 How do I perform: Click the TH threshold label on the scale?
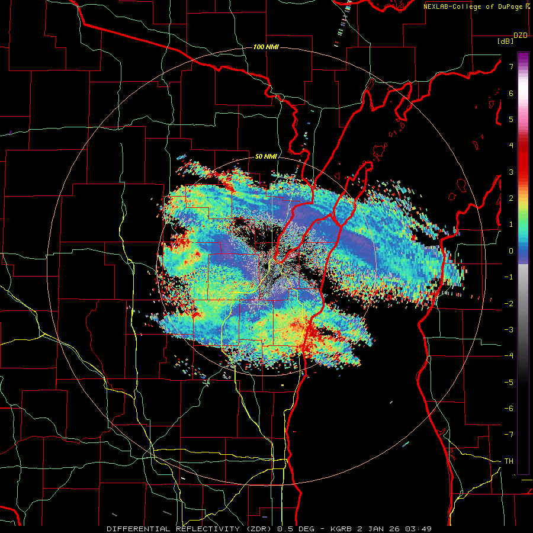point(509,461)
